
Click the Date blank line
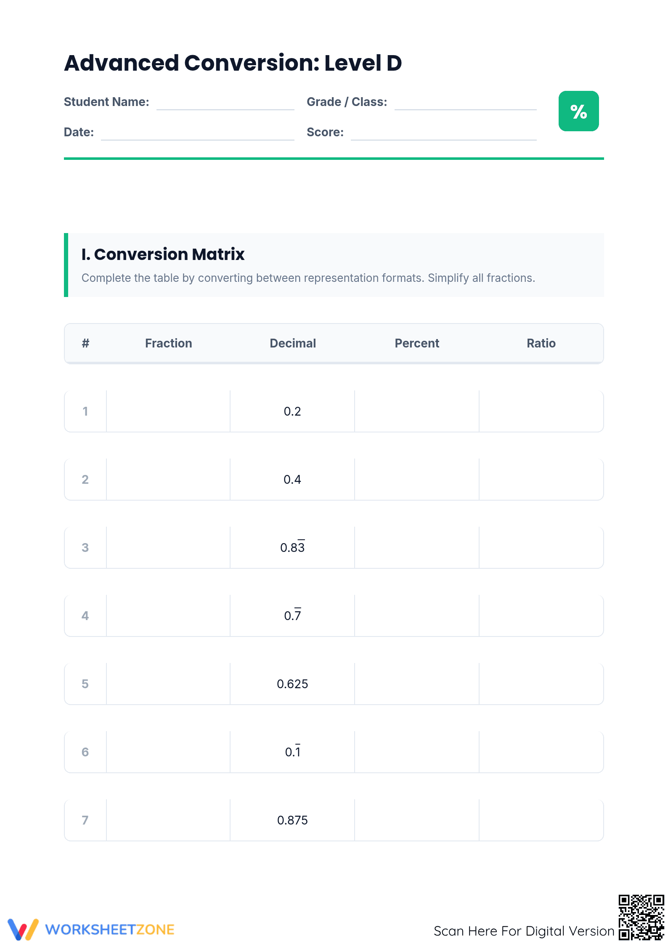point(198,134)
